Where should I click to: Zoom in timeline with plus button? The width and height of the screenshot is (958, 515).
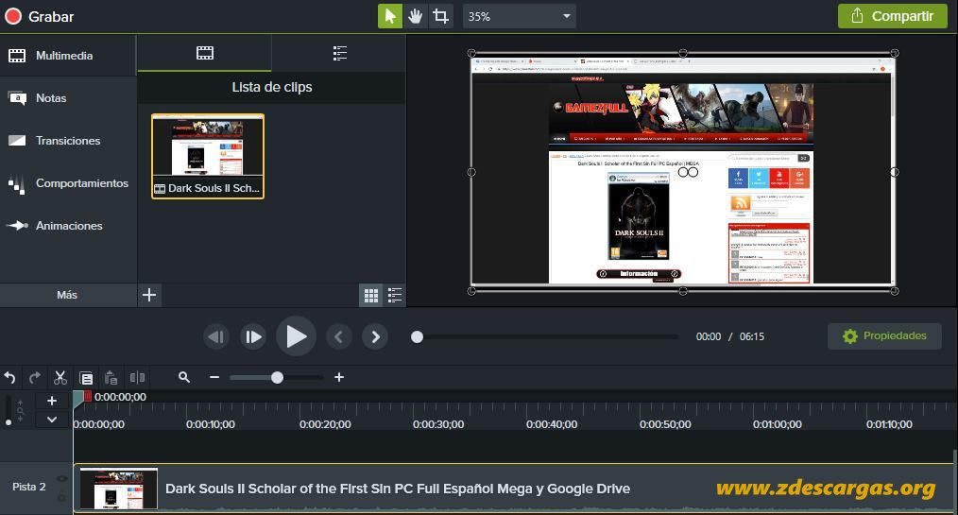(339, 378)
